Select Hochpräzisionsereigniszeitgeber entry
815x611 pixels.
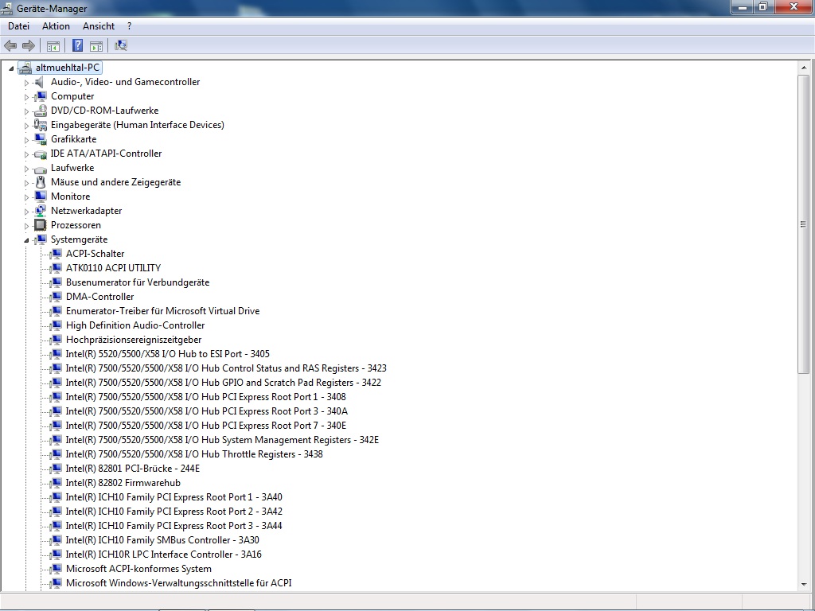coord(134,339)
